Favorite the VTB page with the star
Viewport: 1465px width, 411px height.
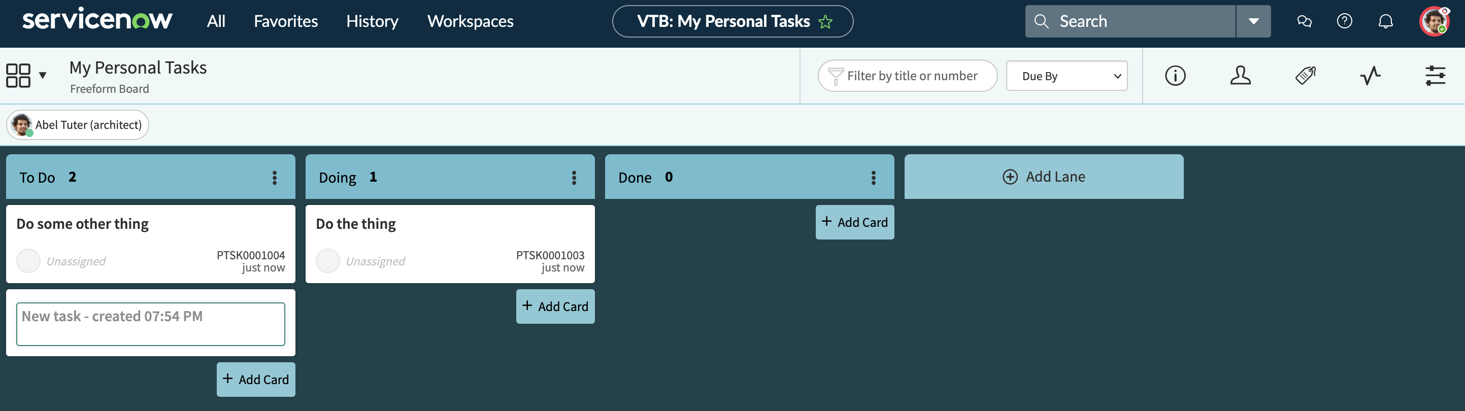(825, 22)
